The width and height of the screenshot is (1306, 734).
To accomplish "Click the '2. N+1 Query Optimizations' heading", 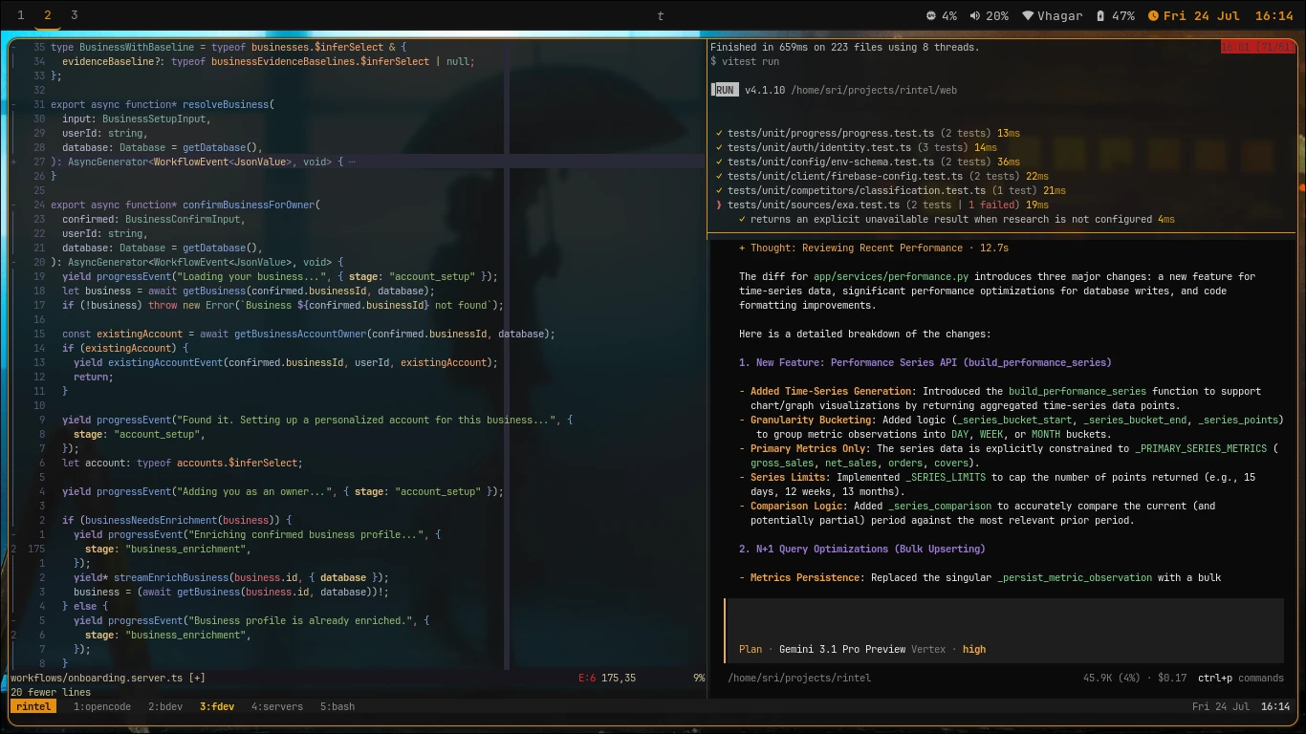I will pyautogui.click(x=862, y=550).
